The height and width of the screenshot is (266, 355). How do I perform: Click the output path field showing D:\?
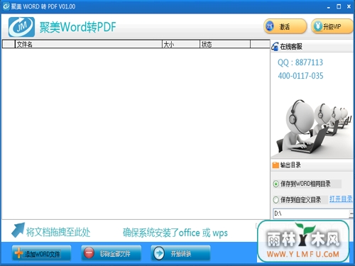311,214
